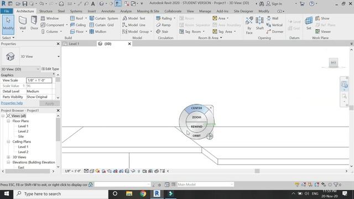Select the Mullion tool
Image resolution: width=354 pixels, height=199 pixels.
pyautogui.click(x=98, y=32)
